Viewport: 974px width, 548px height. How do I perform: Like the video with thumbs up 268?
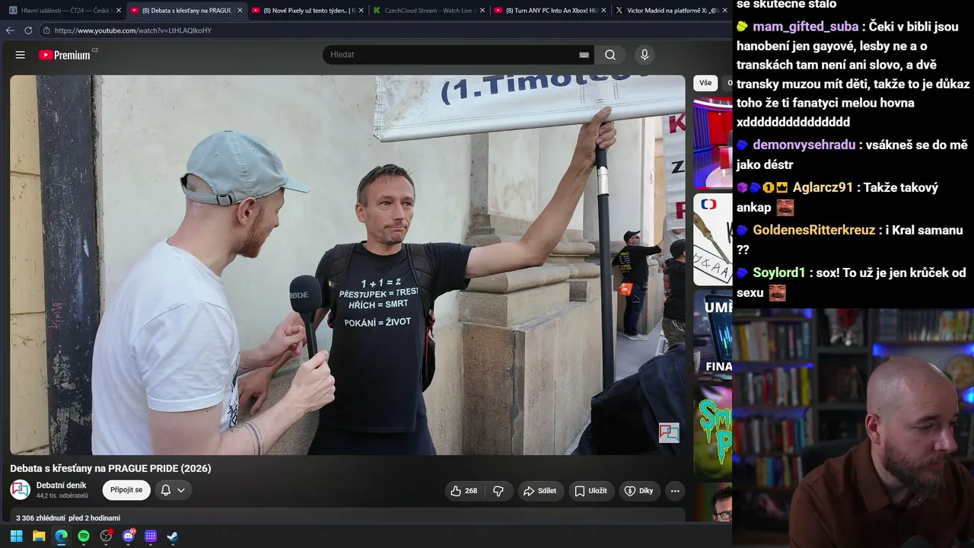[464, 491]
